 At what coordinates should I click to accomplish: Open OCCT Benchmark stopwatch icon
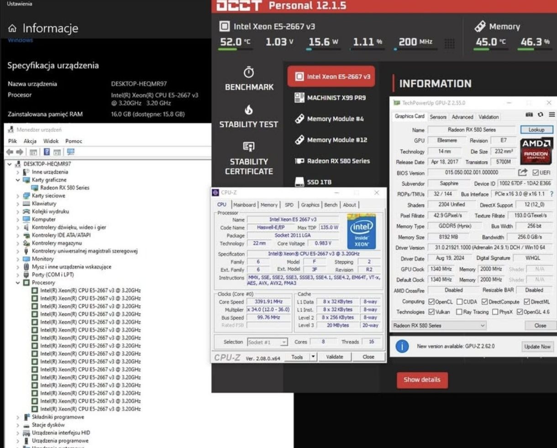click(248, 72)
